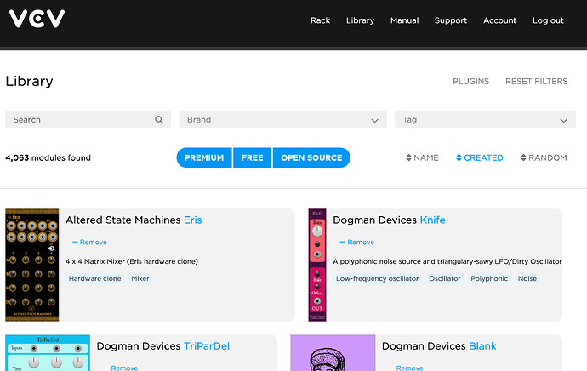Filter by Oscillator tag
The height and width of the screenshot is (371, 587).
coord(445,278)
